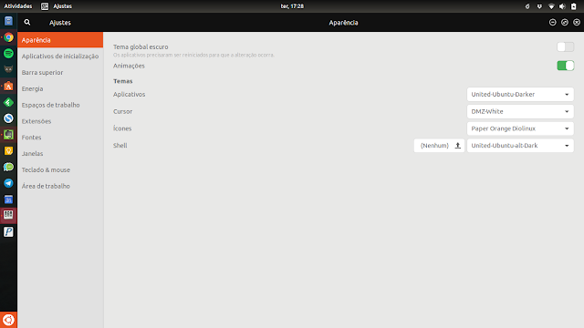Click the Temas section heading

click(123, 81)
